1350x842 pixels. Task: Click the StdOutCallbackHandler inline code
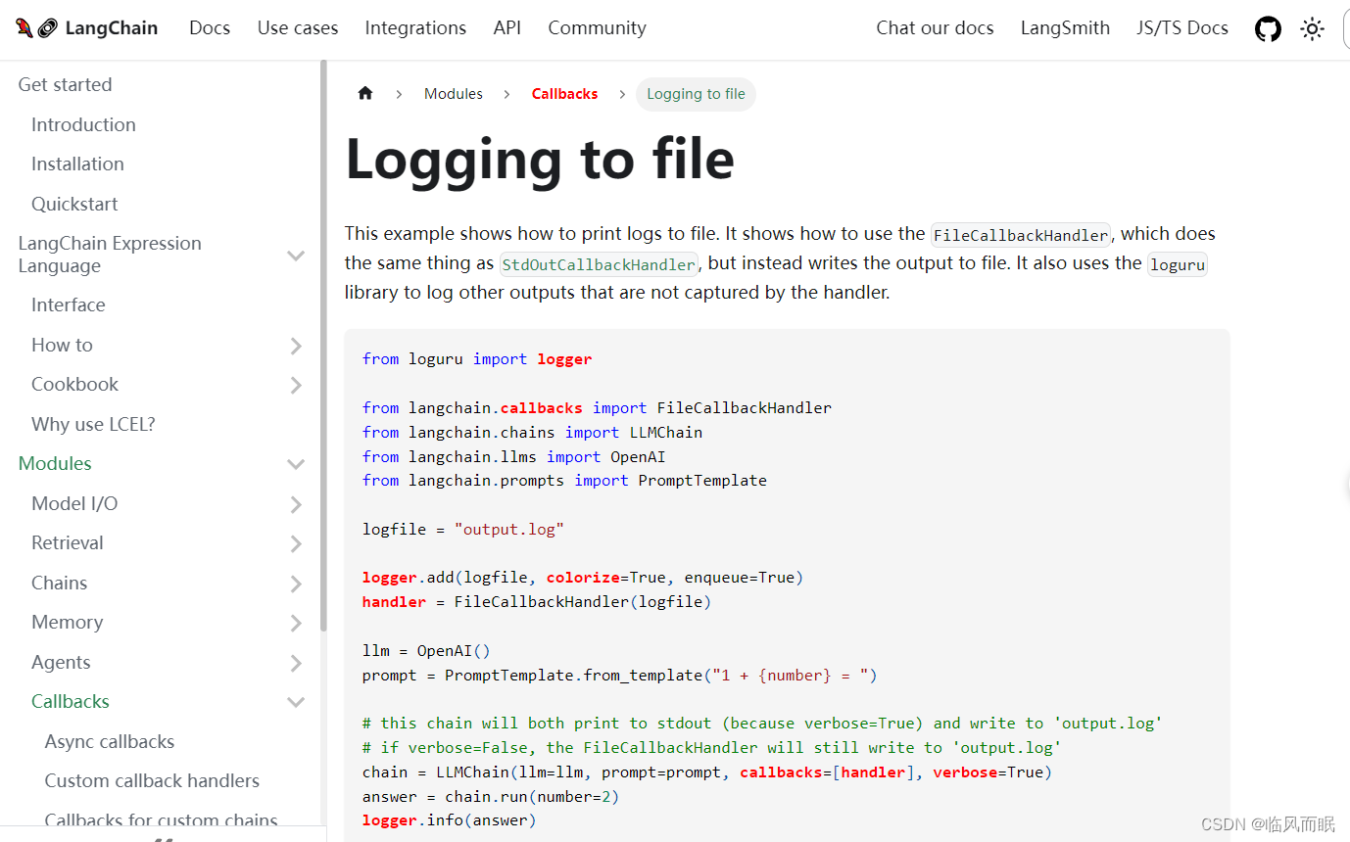pos(599,264)
